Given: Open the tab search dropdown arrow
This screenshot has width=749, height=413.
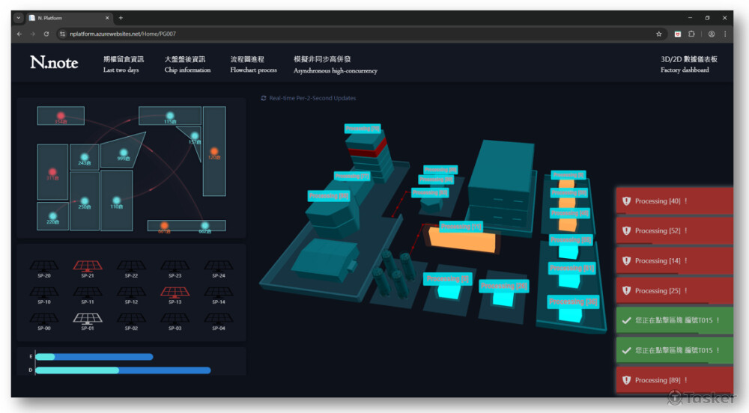Looking at the screenshot, I should 19,18.
